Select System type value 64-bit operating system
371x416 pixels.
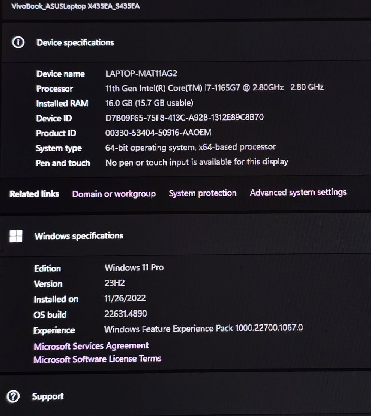(191, 147)
